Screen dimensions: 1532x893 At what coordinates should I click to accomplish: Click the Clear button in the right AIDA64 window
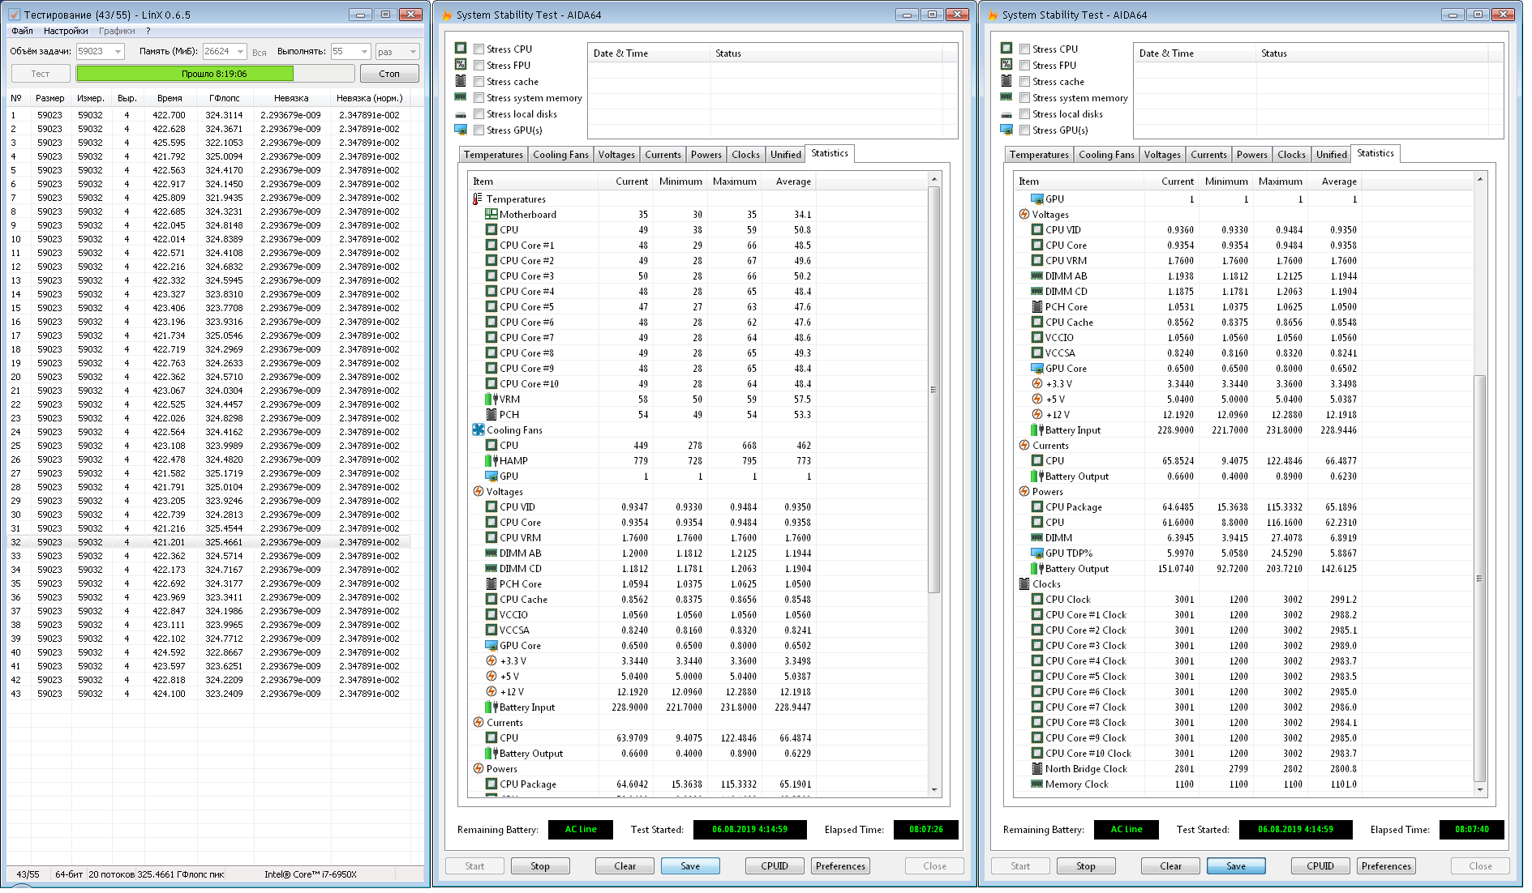point(1170,866)
